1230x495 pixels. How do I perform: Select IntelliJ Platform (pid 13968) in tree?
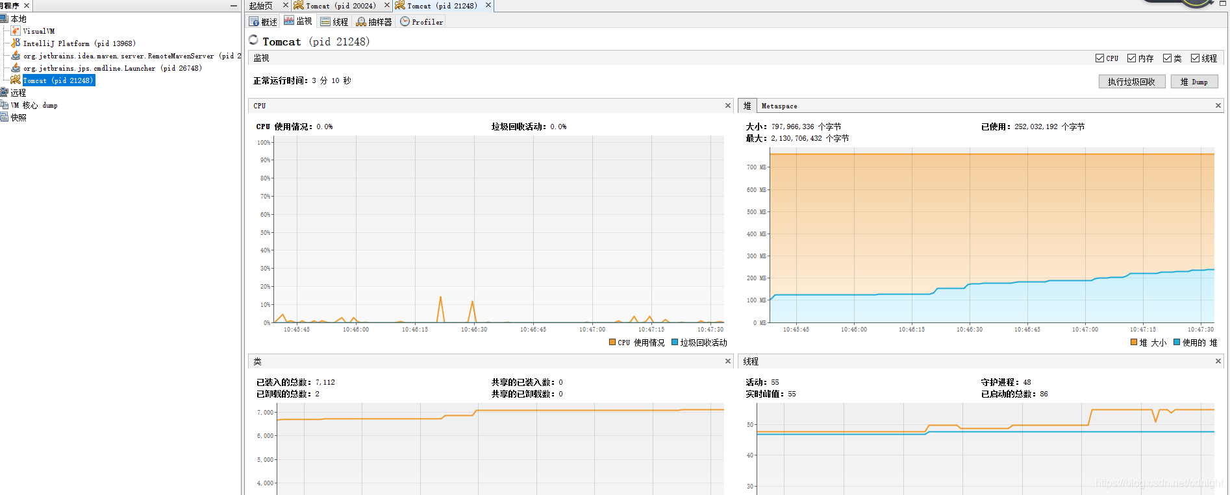click(79, 43)
